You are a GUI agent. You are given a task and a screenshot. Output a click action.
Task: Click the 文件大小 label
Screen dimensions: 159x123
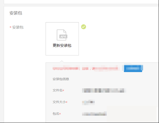point(60,102)
